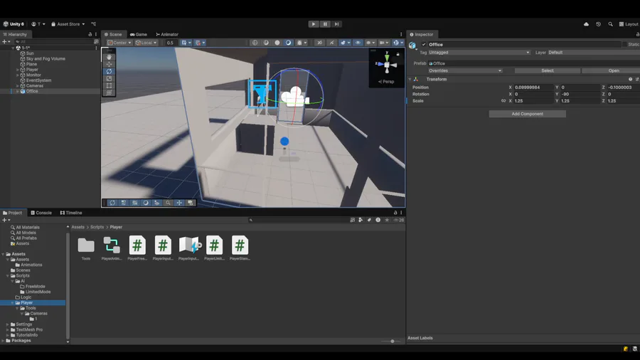Search by label in the Project panel
This screenshot has height=360, width=640.
[x=369, y=220]
